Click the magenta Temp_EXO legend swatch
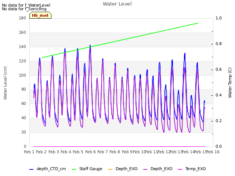 [x=180, y=169]
